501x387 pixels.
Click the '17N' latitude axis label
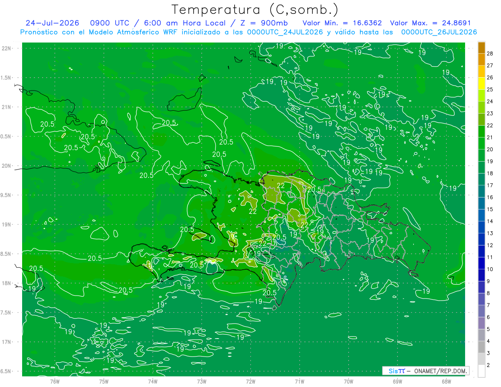tap(7, 341)
